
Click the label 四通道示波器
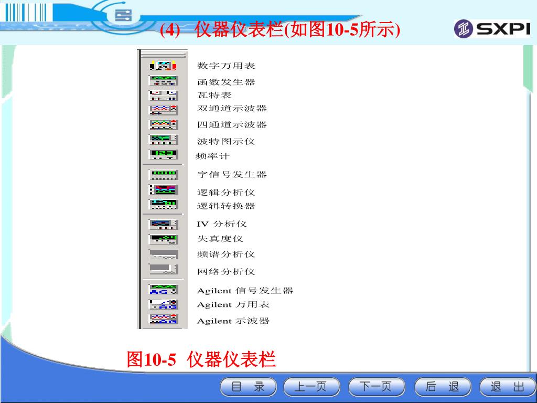[x=232, y=125]
